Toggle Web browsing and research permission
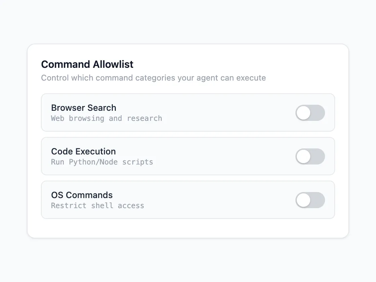 310,113
